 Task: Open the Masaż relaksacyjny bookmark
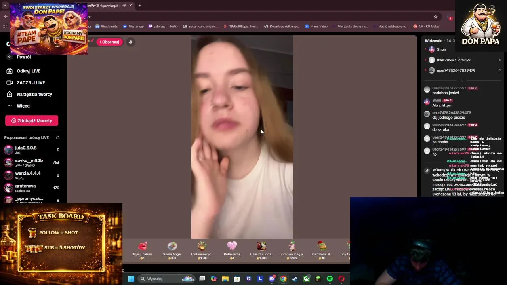[390, 27]
